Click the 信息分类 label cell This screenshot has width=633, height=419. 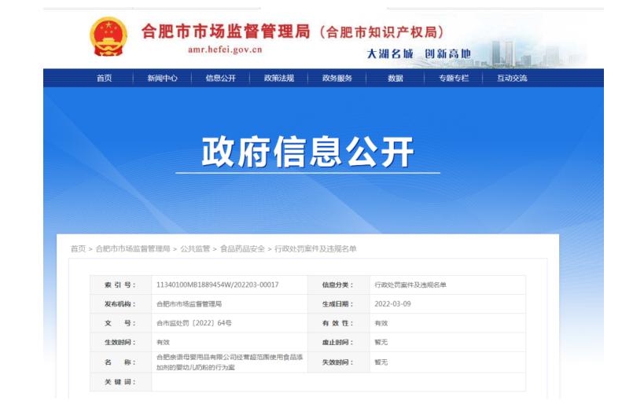tap(339, 285)
